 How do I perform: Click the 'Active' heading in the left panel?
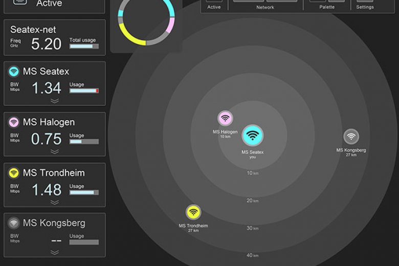click(x=49, y=3)
